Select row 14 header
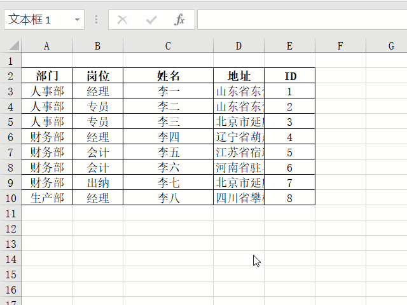Screen dimensions: 407x305 point(10,259)
